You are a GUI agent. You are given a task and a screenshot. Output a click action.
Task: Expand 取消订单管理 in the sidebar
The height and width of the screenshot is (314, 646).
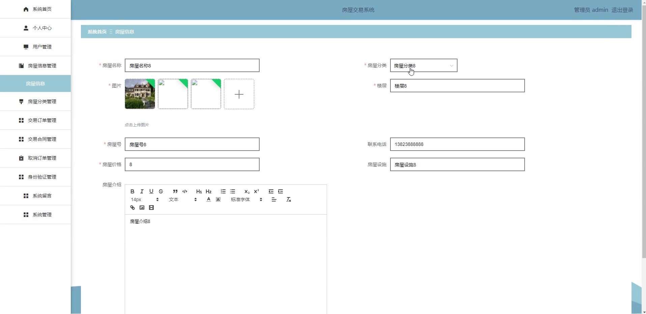(x=35, y=158)
